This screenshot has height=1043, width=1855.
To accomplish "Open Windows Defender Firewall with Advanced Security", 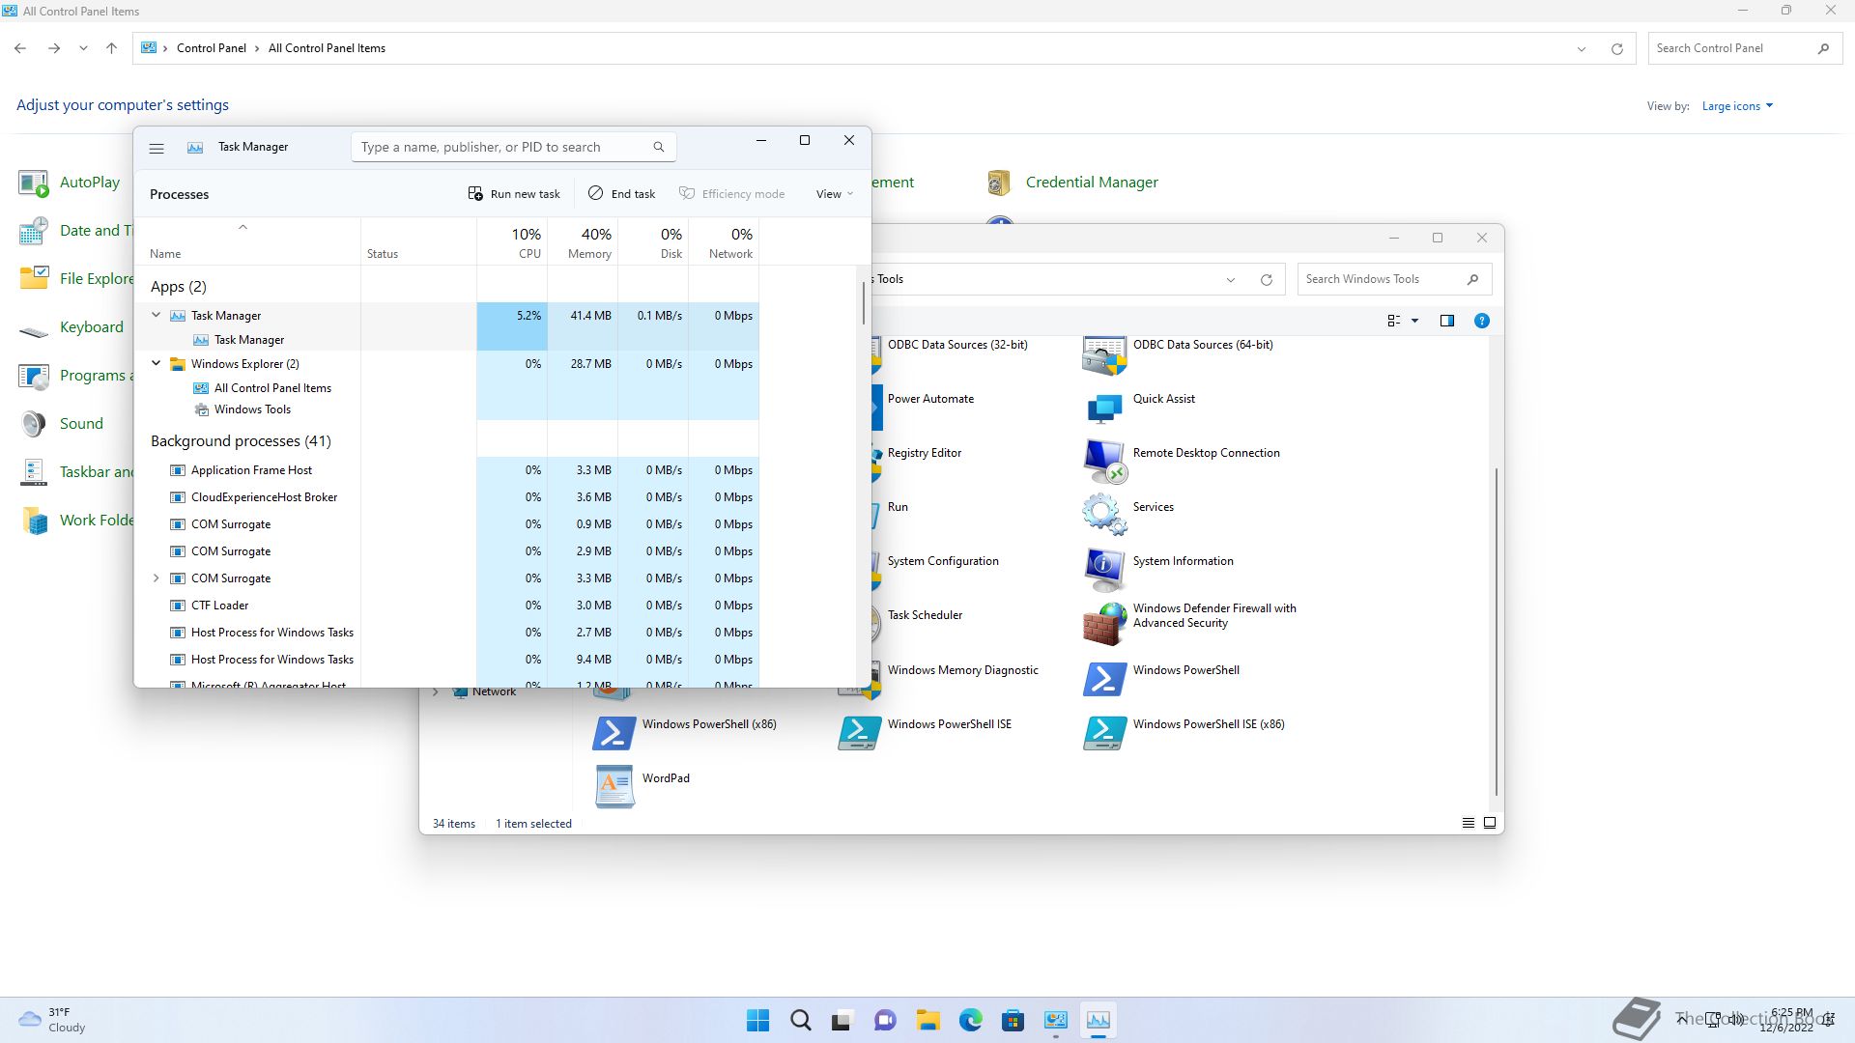I will point(1190,623).
